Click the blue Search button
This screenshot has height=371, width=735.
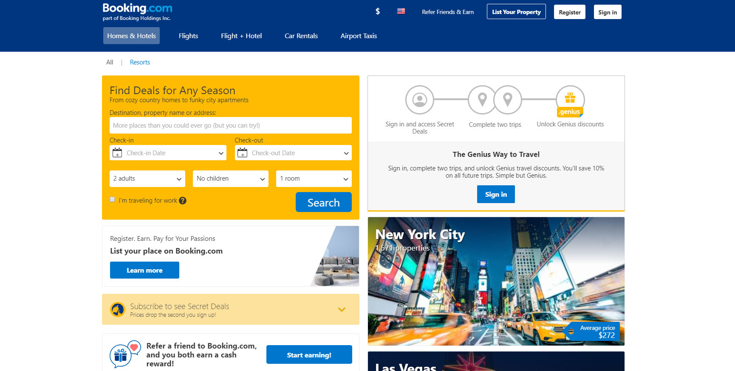point(324,202)
